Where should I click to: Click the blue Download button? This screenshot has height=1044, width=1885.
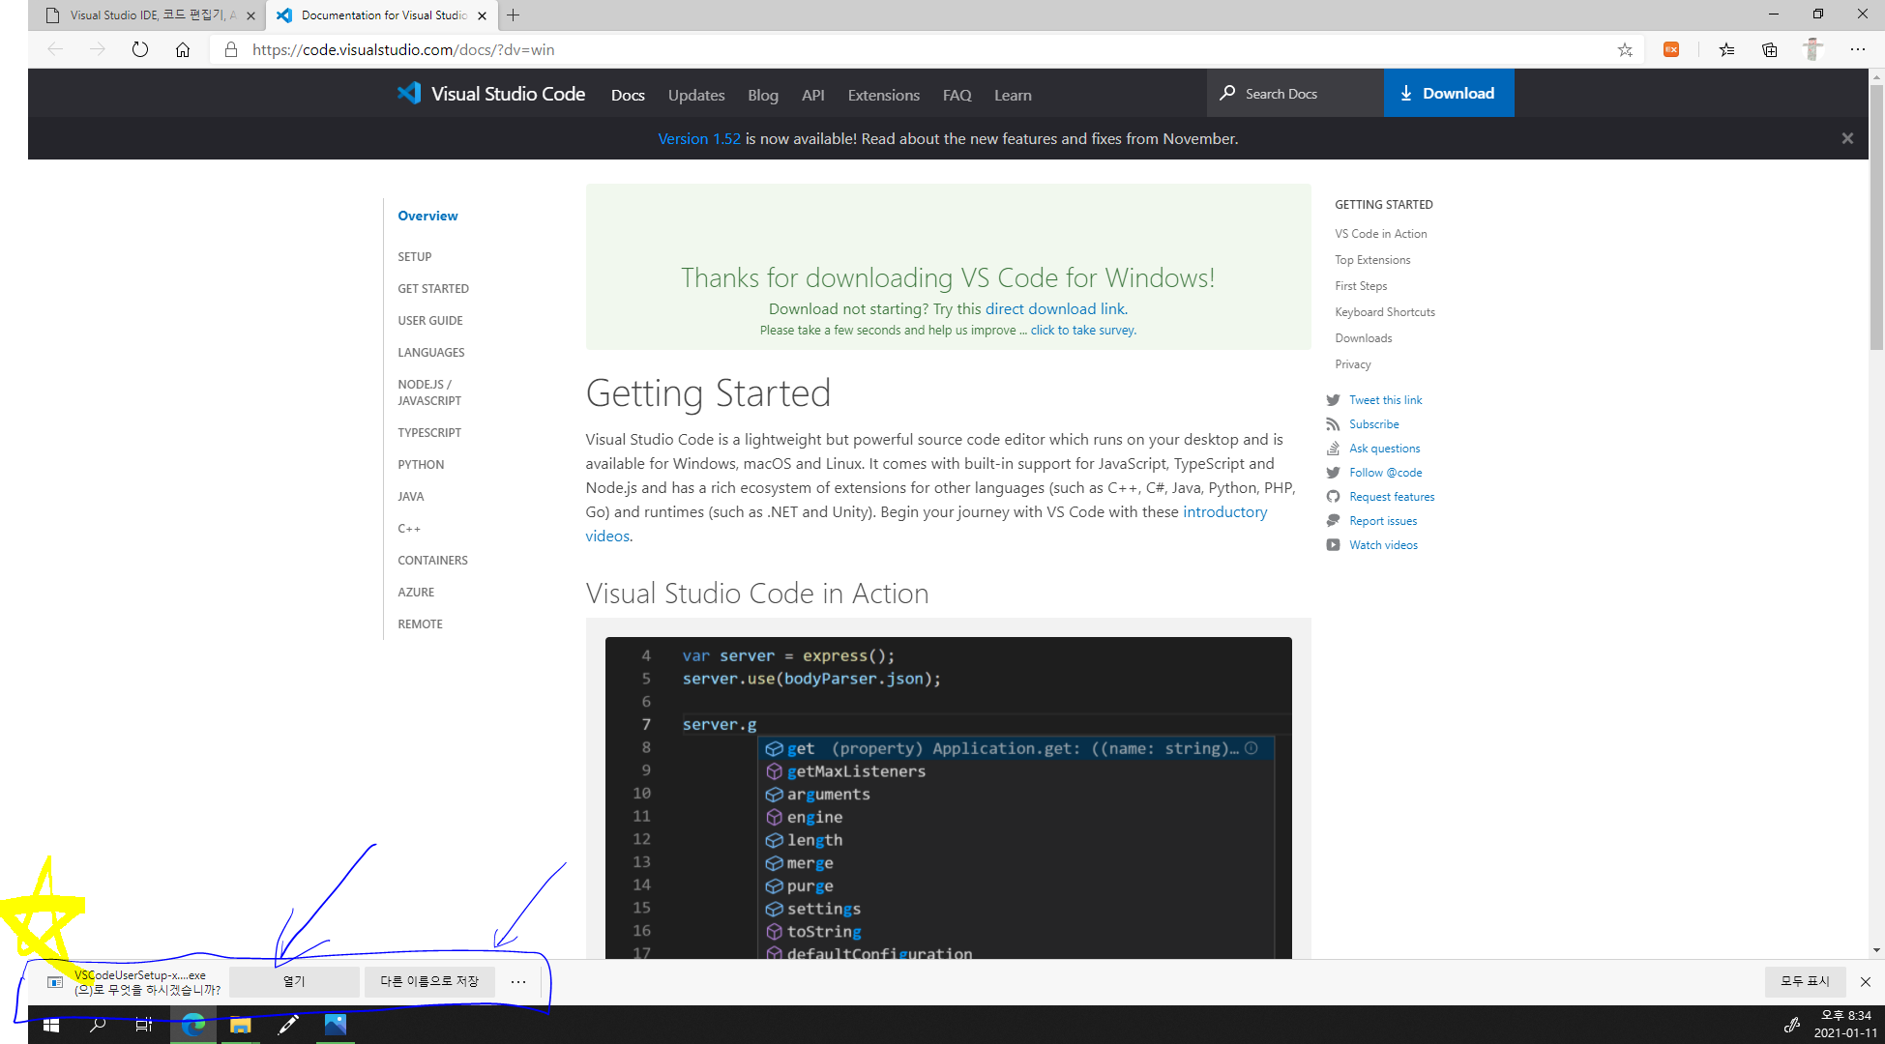1449,94
